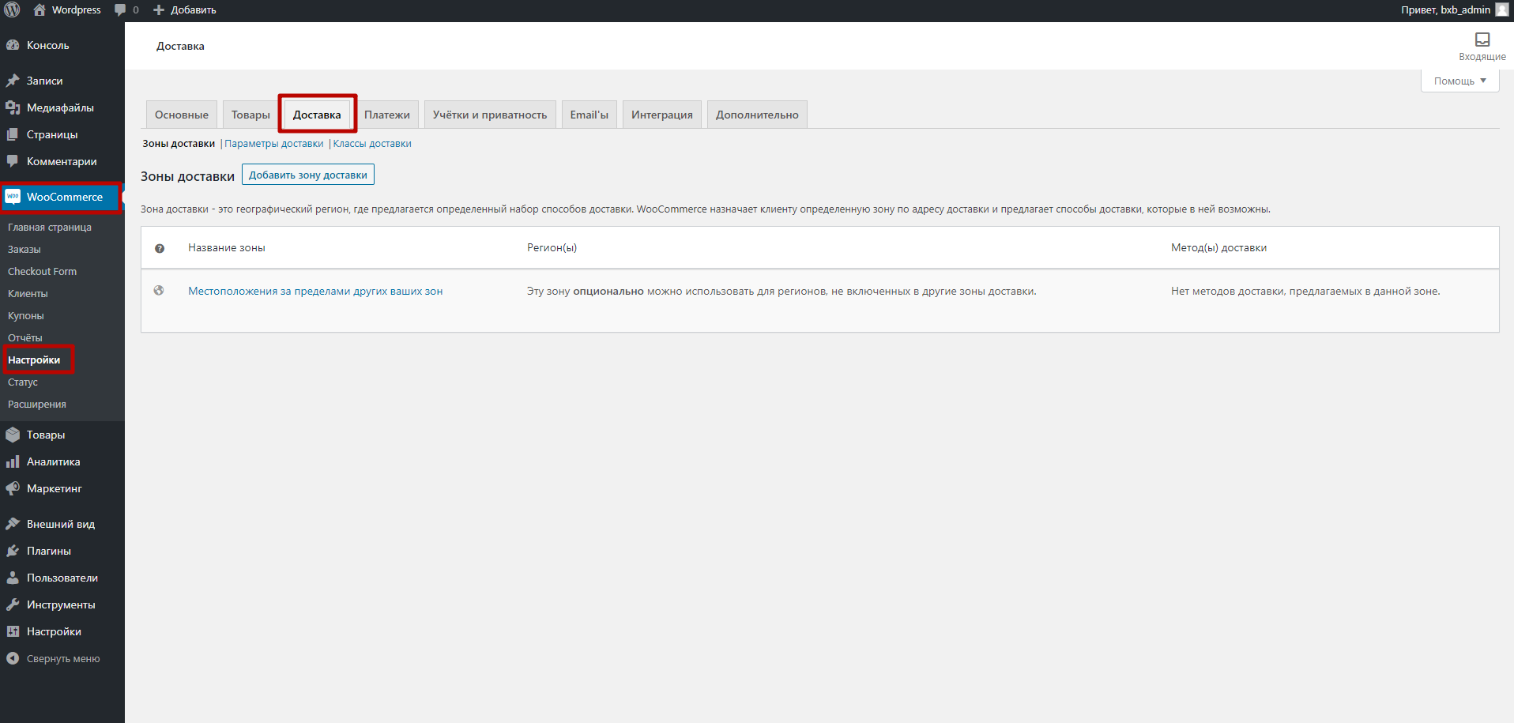
Task: Open WooCommerce Главная страница submenu
Action: [x=50, y=227]
